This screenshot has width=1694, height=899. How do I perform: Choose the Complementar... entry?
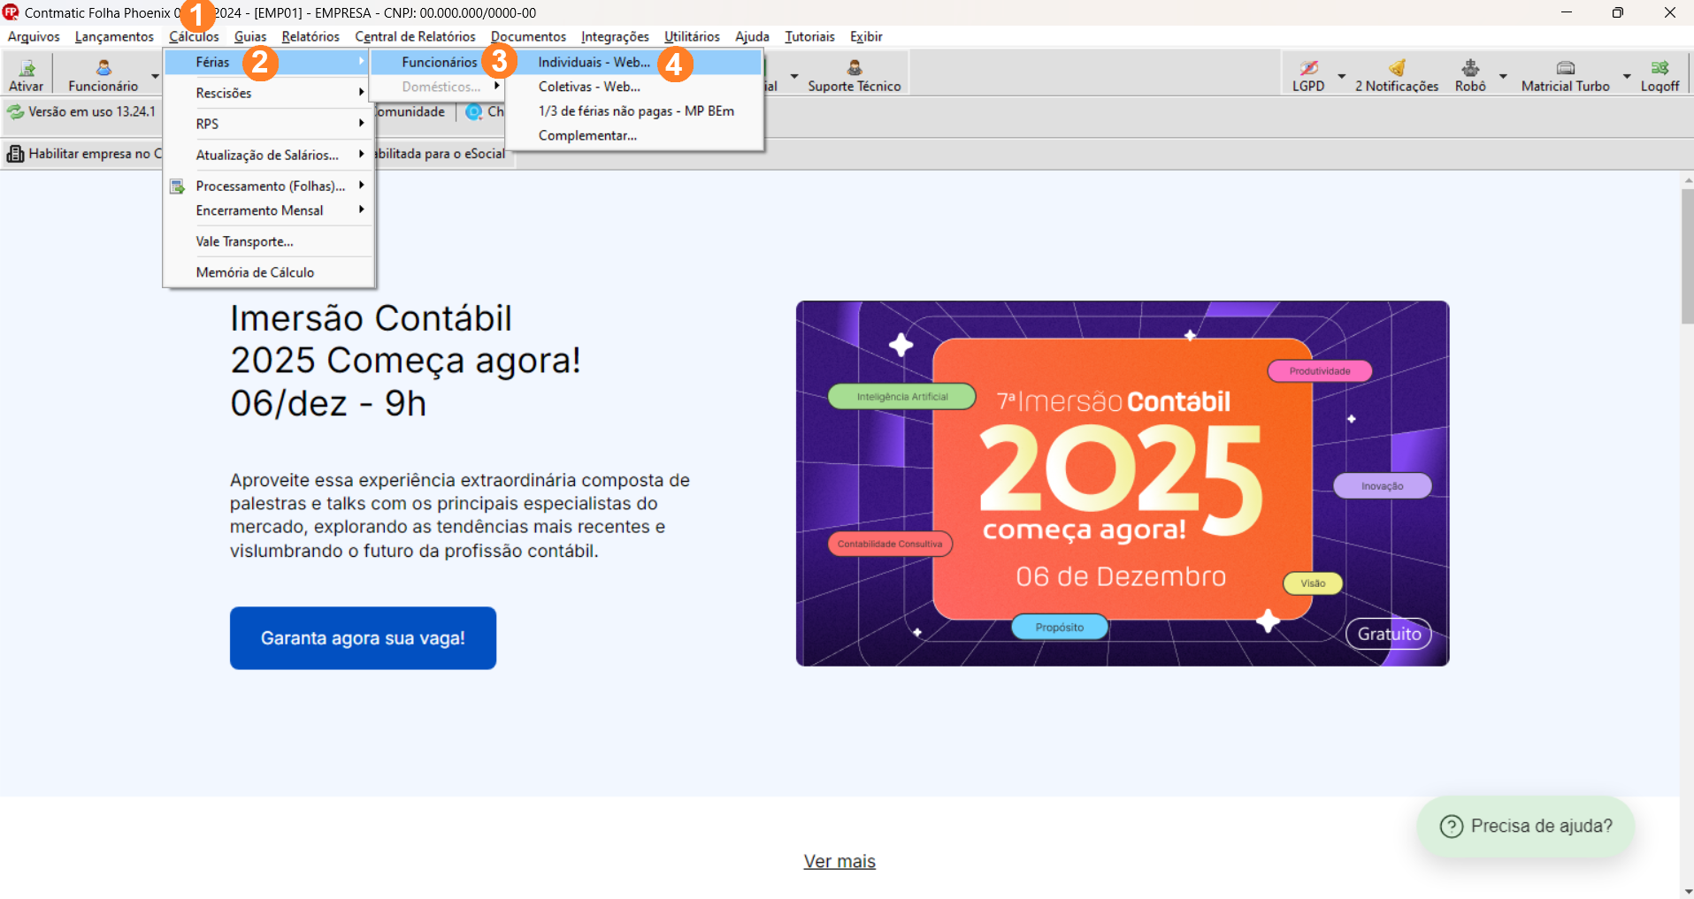[634, 135]
